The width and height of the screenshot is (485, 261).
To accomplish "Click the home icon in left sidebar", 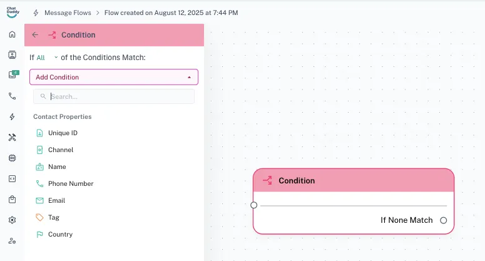I will (12, 34).
